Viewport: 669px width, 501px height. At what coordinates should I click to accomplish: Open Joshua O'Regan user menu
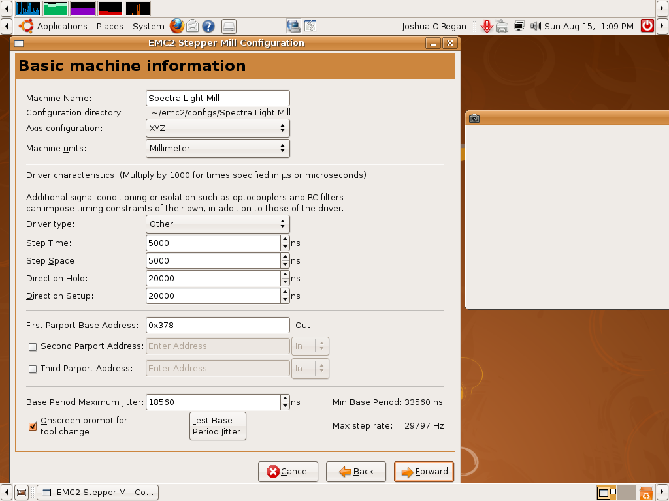point(434,26)
